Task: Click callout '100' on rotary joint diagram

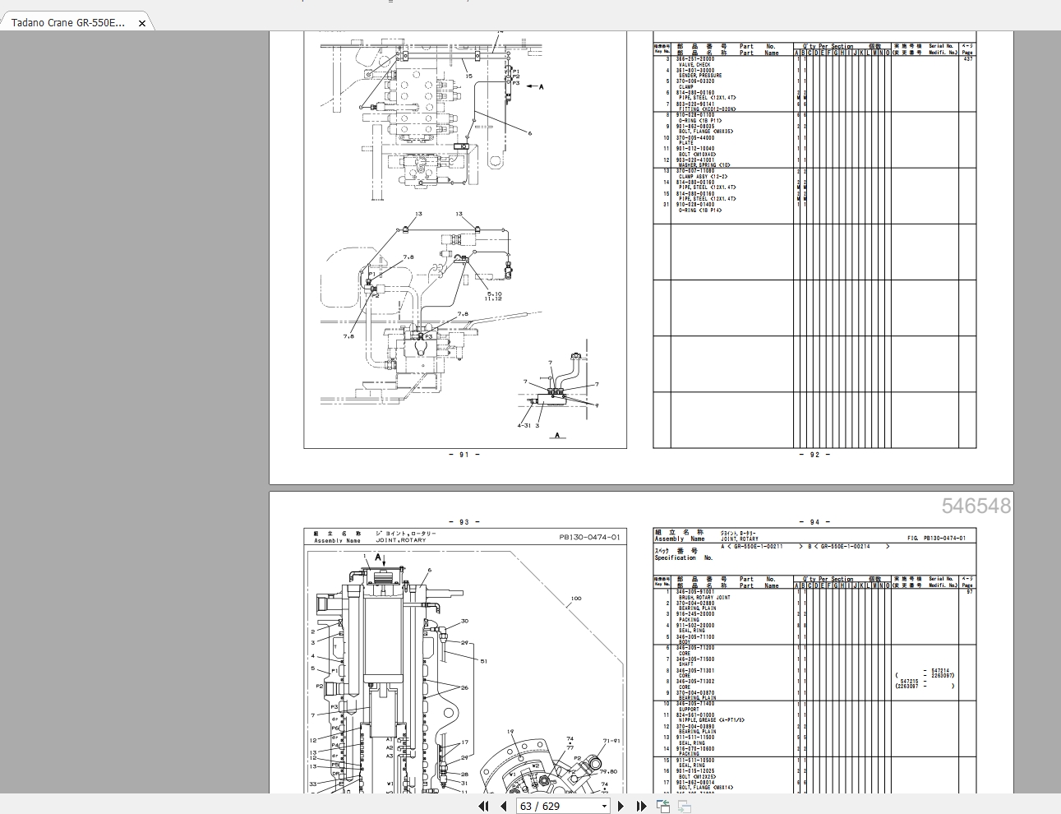Action: pyautogui.click(x=575, y=599)
